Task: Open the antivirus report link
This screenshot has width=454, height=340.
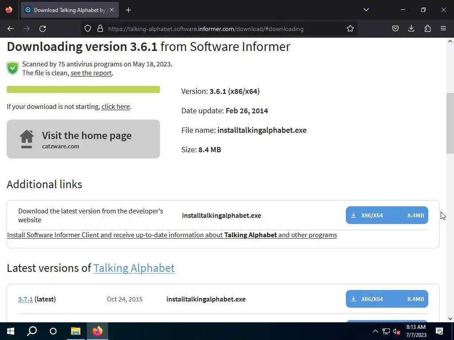Action: tap(91, 73)
